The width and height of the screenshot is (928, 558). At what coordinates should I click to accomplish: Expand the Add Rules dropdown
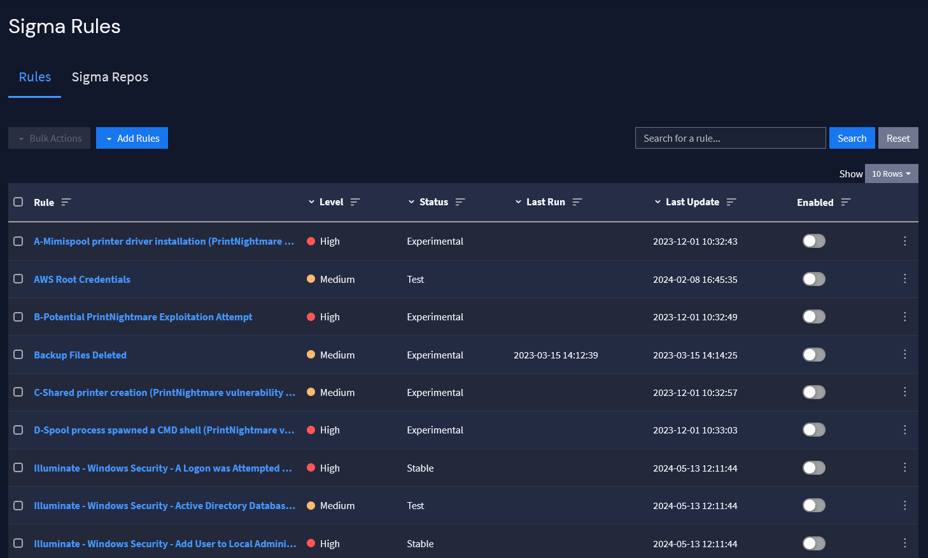tap(132, 138)
